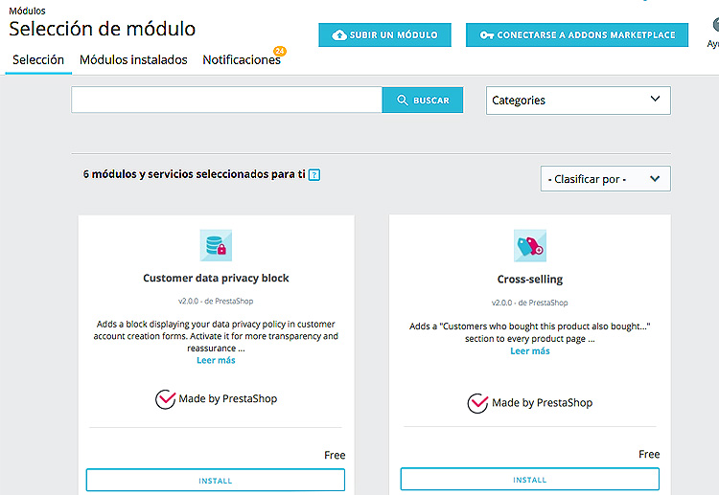The image size is (719, 495).
Task: Click the help question mark icon
Action: click(314, 174)
